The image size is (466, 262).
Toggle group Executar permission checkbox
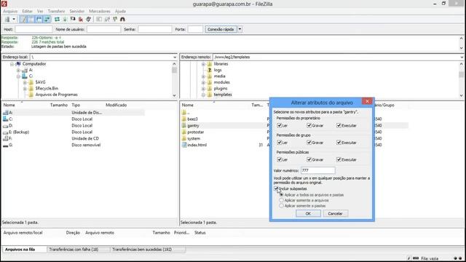[339, 143]
